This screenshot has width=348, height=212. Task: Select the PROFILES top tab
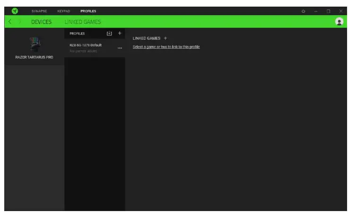pyautogui.click(x=88, y=11)
